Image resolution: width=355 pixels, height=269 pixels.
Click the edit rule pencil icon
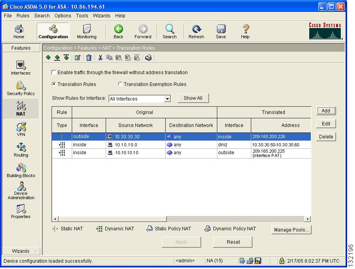pyautogui.click(x=77, y=58)
